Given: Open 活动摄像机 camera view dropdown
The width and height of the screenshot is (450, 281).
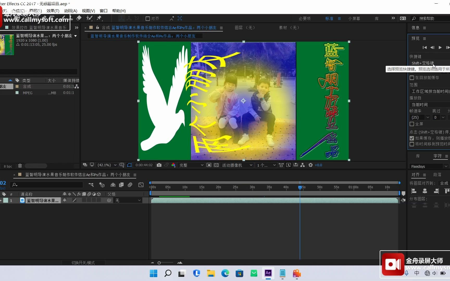Looking at the screenshot, I should pyautogui.click(x=237, y=165).
